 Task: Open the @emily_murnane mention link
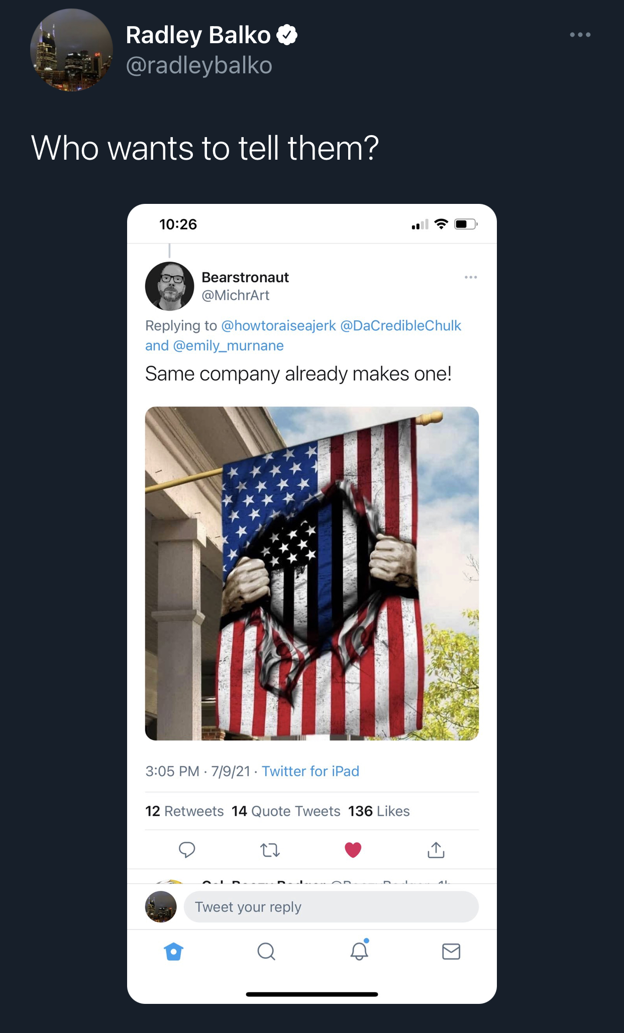click(228, 346)
